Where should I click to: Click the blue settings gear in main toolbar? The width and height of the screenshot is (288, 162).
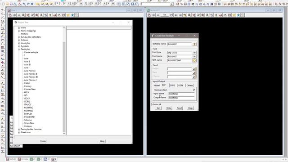pyautogui.click(x=32, y=4)
